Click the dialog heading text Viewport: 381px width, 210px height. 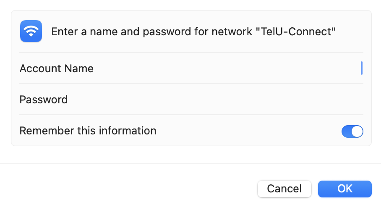193,31
